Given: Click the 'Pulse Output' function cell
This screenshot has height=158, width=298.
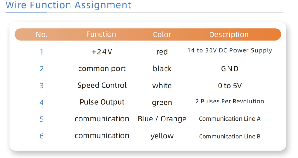Looking at the screenshot, I should coord(102,102).
